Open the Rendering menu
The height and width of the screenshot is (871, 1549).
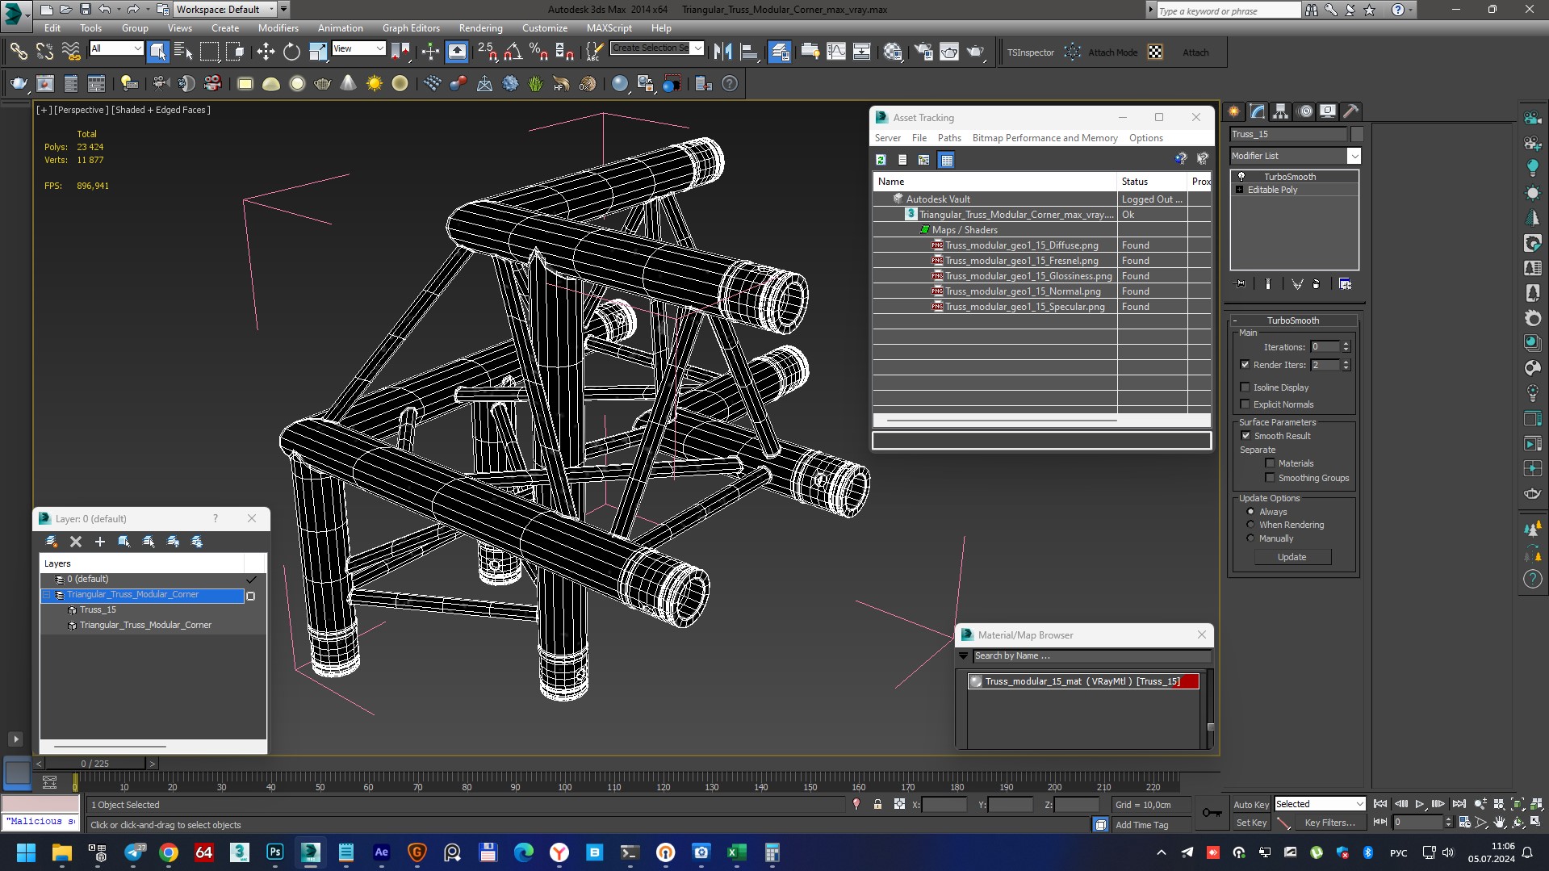coord(480,27)
